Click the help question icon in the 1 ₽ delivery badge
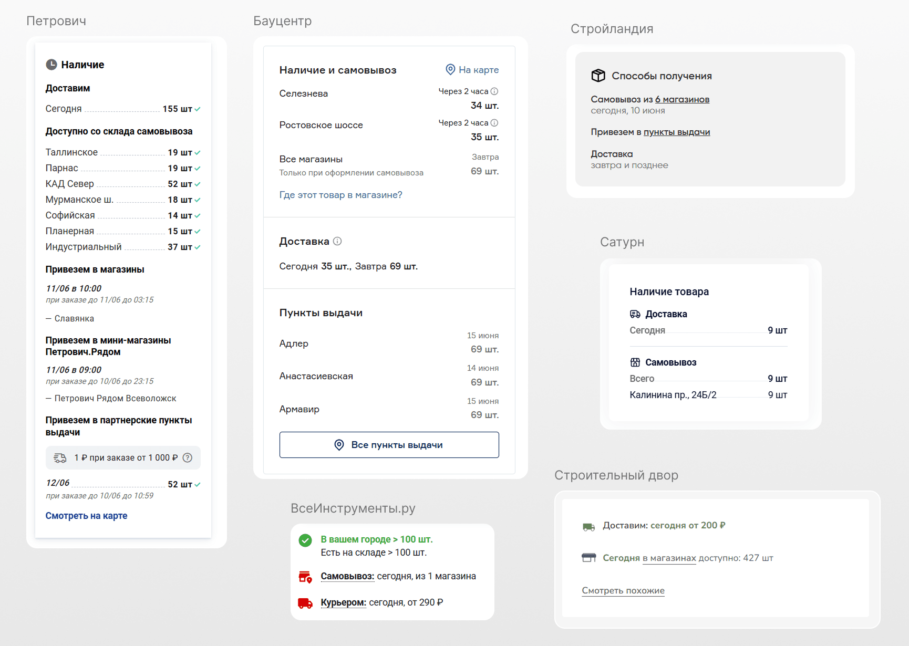This screenshot has width=909, height=646. click(x=188, y=457)
